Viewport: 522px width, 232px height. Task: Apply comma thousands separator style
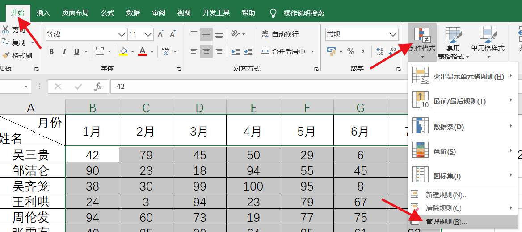(363, 51)
